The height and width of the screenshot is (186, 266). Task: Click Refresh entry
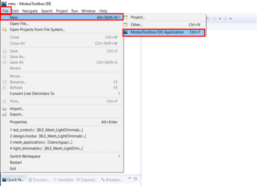click(x=62, y=88)
